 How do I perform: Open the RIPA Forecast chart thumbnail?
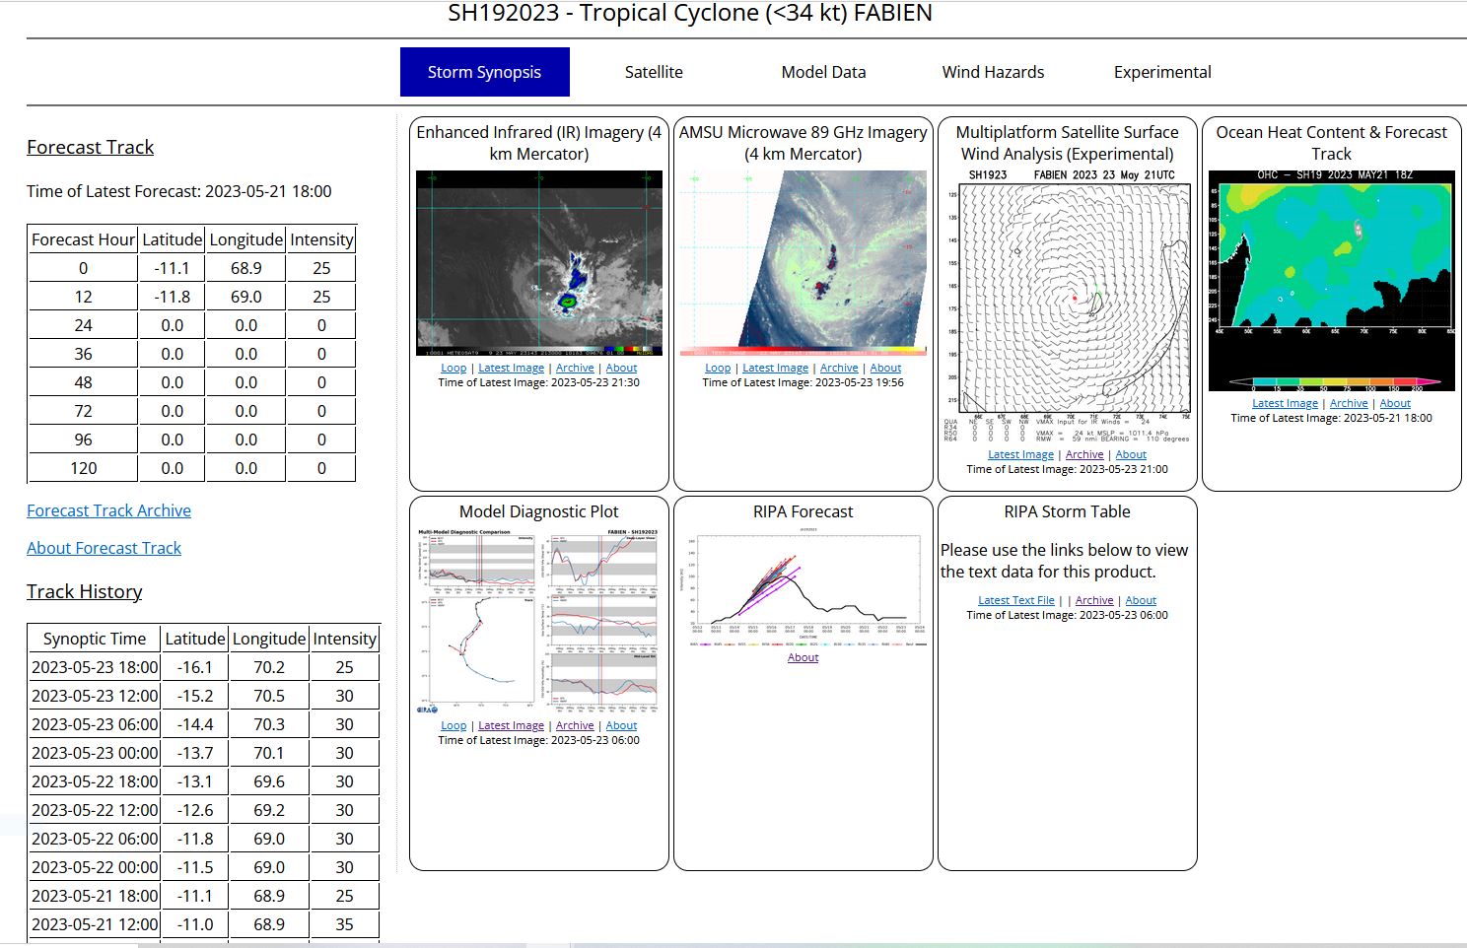pos(803,590)
